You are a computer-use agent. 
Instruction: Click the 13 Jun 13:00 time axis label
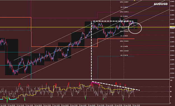(29, 105)
